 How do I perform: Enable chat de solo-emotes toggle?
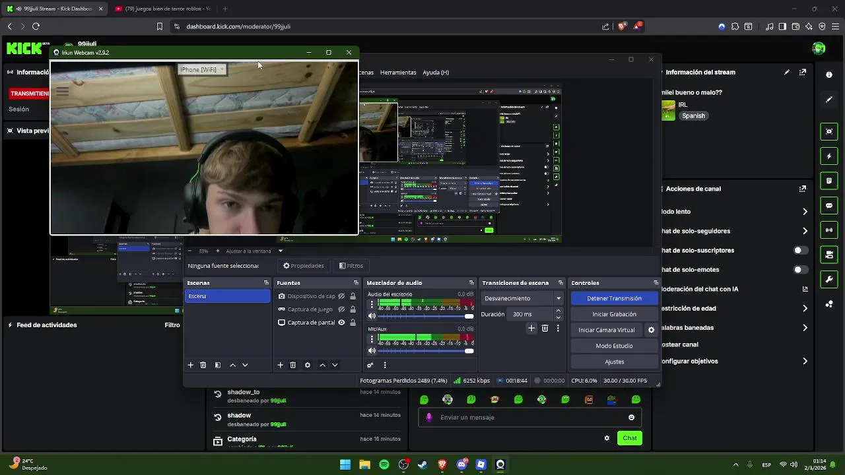click(x=800, y=270)
